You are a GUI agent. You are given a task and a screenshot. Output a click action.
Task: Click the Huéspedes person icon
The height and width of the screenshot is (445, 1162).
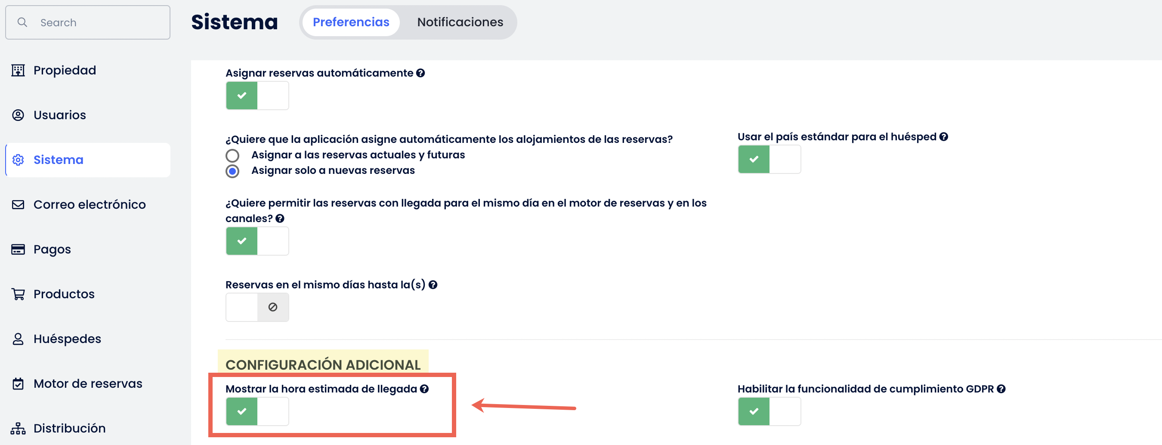(x=18, y=339)
